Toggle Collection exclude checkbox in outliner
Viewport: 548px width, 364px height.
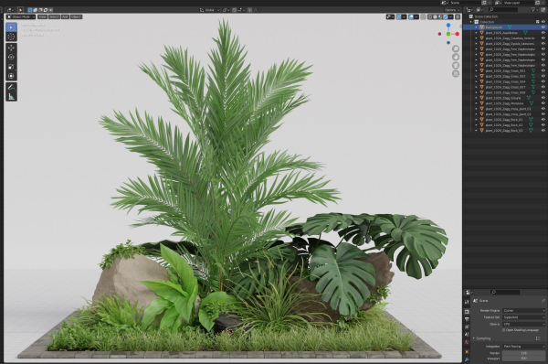point(538,22)
